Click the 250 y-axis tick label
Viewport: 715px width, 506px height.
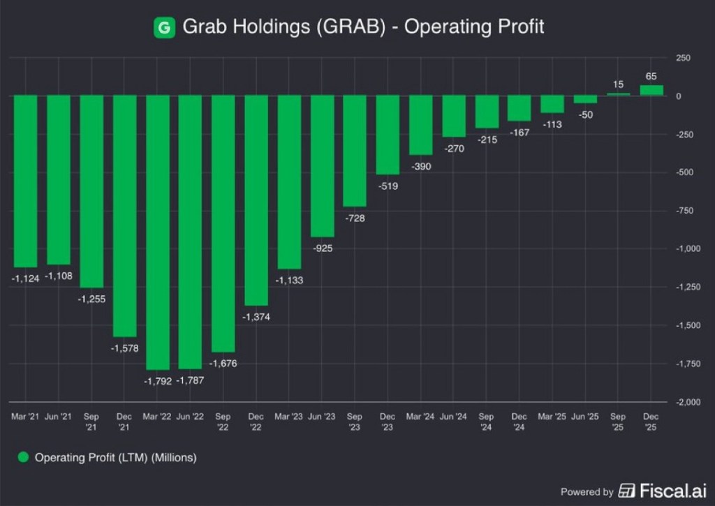(683, 58)
